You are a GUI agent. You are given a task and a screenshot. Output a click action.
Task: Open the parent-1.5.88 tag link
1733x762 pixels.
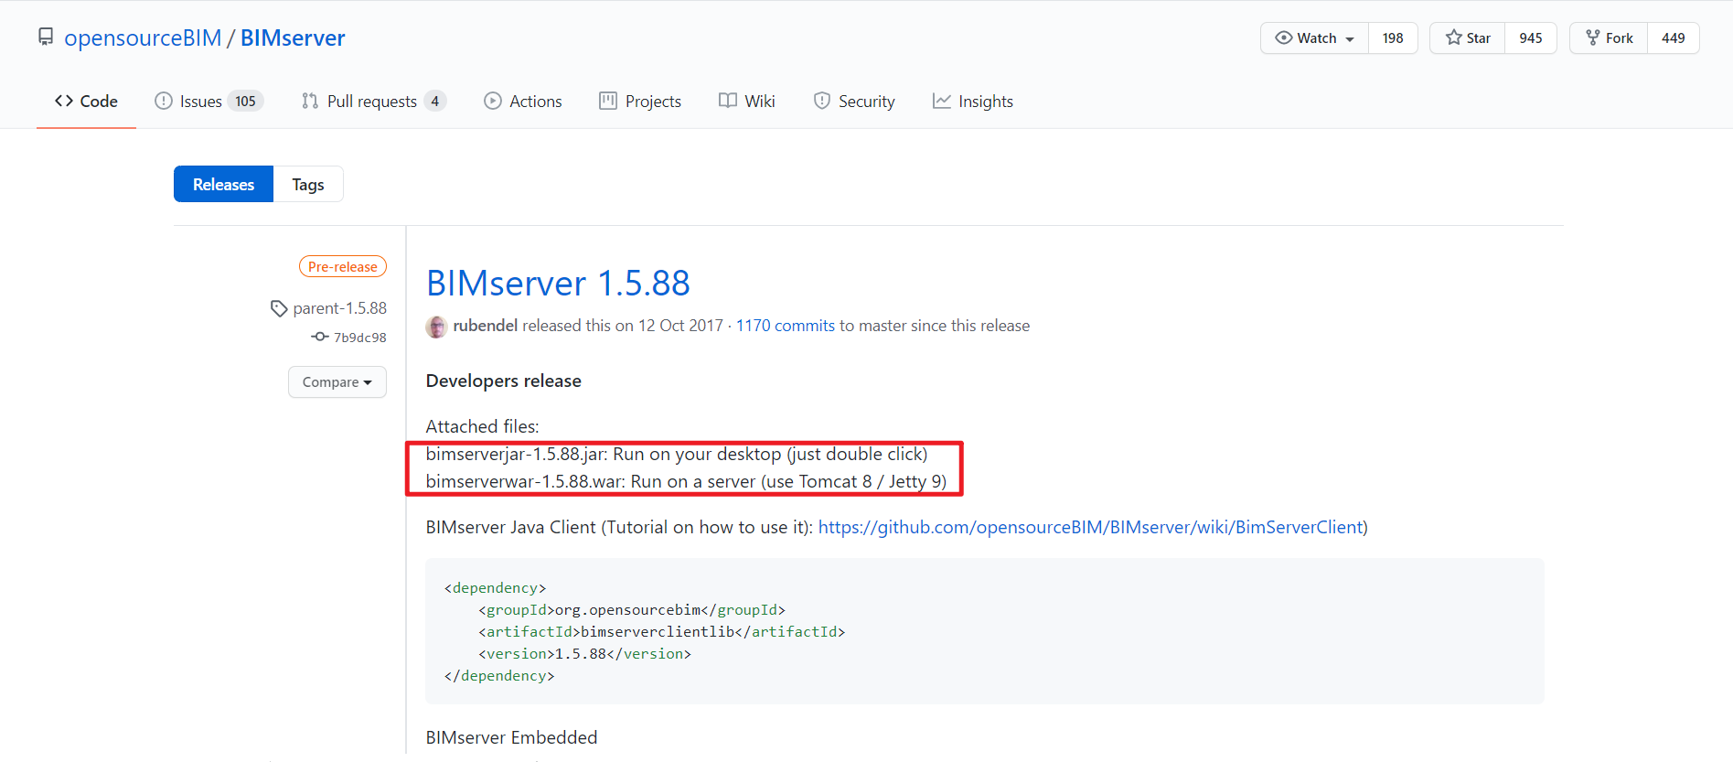[340, 308]
